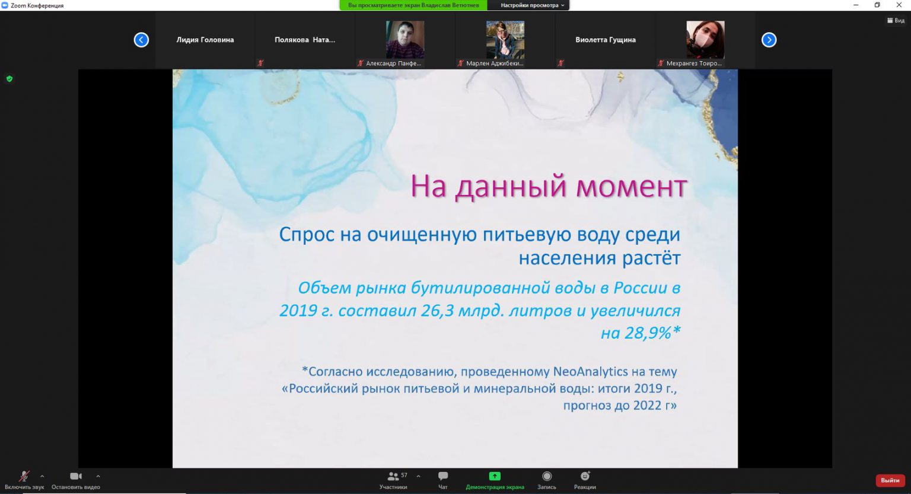Open the Чат chat panel
The image size is (911, 494).
coord(442,480)
